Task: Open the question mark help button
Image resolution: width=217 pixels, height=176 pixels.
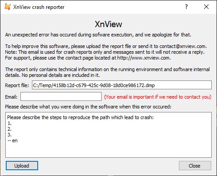Action: coord(186,7)
